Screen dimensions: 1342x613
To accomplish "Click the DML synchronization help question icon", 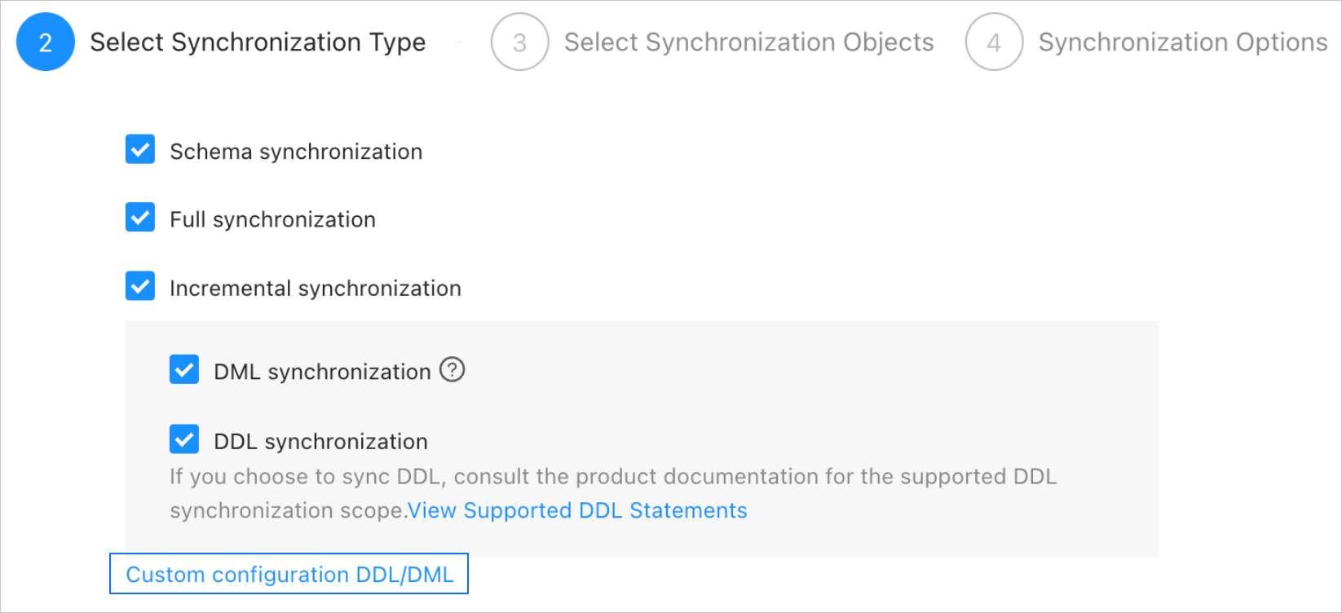I will pyautogui.click(x=452, y=370).
